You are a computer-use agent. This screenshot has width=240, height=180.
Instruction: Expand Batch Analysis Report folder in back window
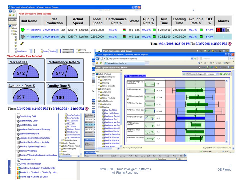click(x=60, y=146)
